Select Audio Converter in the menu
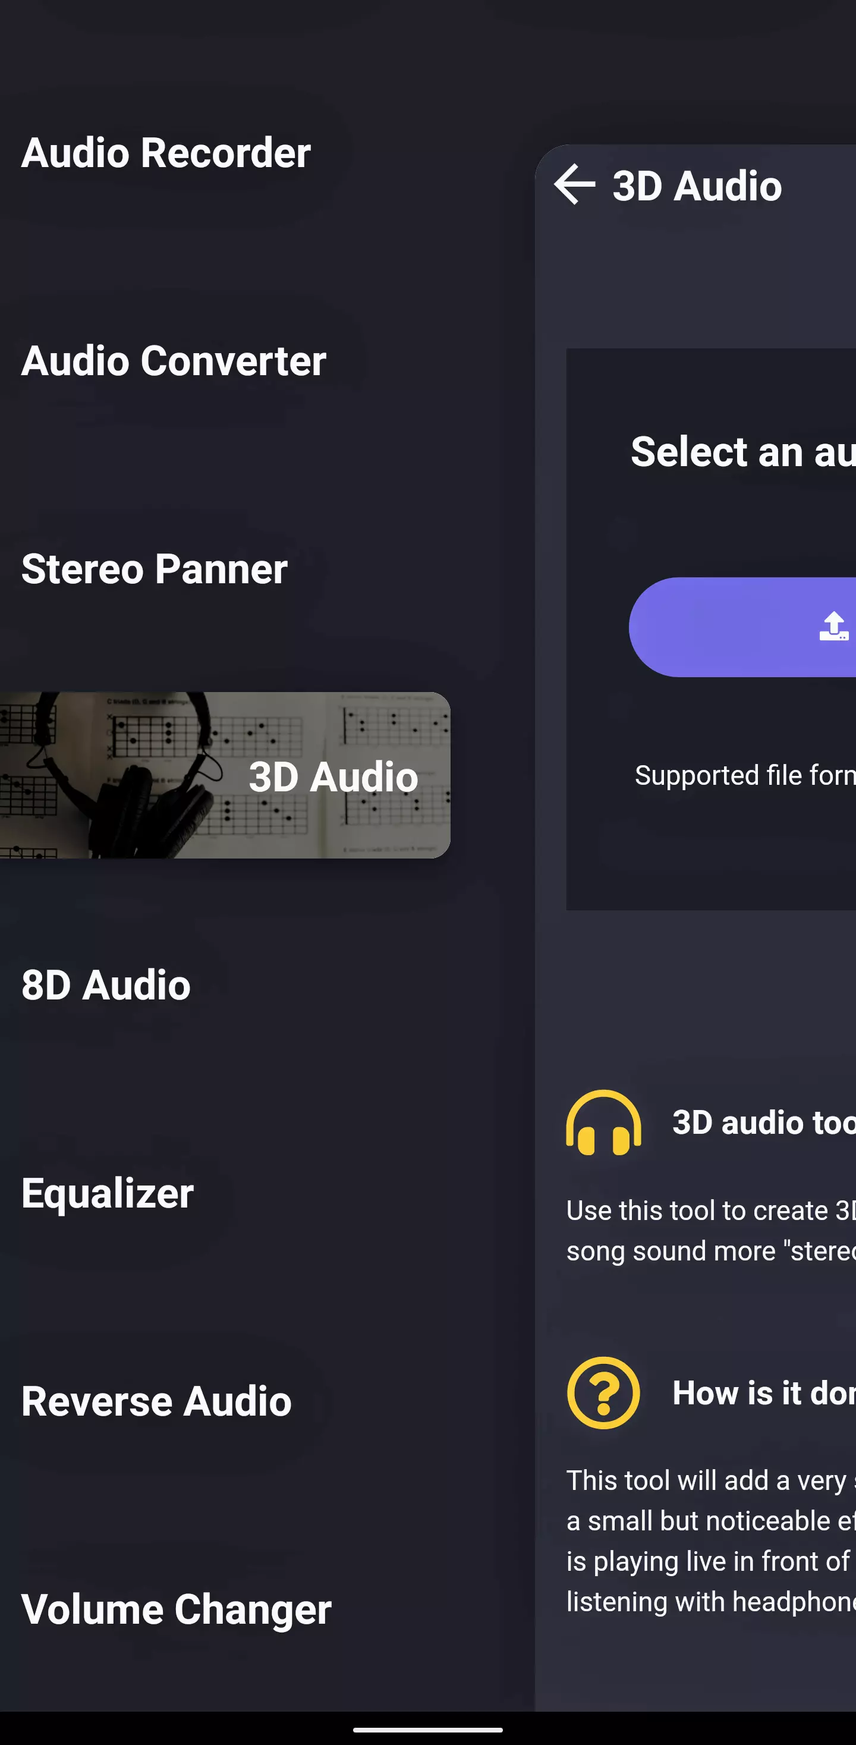 [x=174, y=360]
